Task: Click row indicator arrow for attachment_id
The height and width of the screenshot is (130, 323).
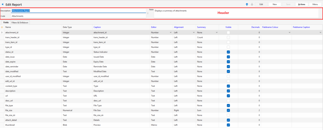Action: (x=2, y=32)
